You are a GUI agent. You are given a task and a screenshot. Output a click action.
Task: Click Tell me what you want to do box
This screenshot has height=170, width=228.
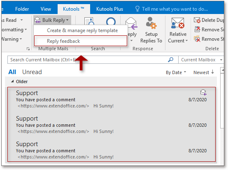175,9
